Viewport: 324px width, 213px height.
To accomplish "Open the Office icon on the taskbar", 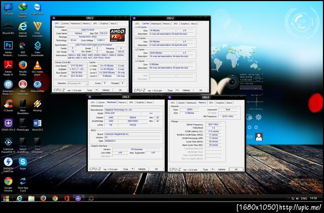I will tap(67, 198).
